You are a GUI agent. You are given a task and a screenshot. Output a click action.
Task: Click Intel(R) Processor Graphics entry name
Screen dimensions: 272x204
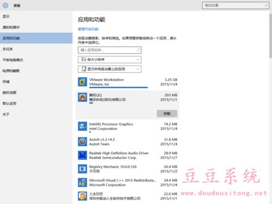[111, 124]
